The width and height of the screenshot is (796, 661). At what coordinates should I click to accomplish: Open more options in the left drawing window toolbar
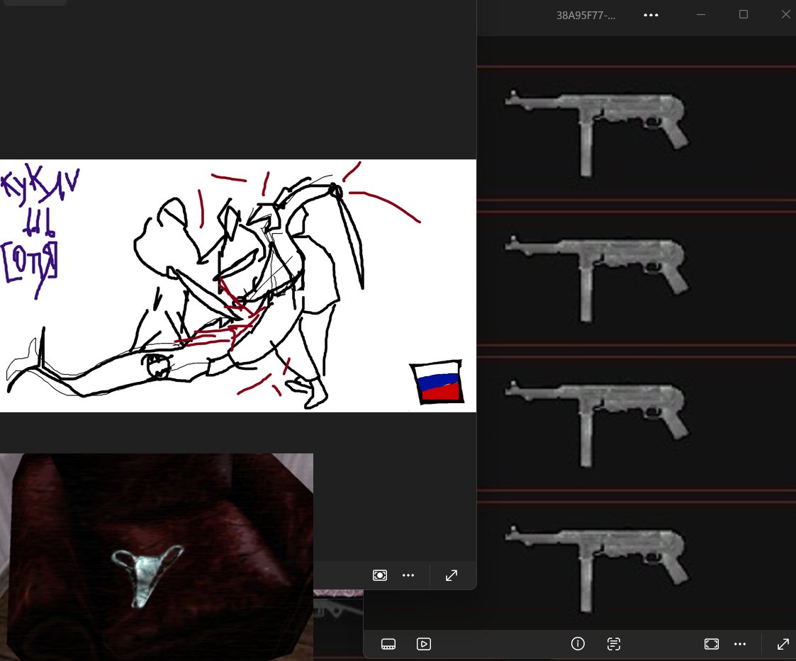tap(408, 575)
